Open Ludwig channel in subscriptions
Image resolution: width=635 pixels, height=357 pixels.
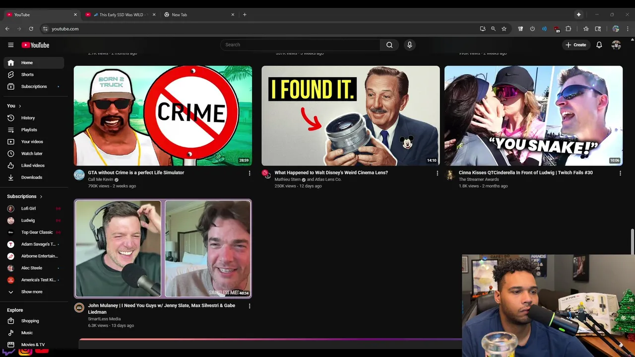click(x=34, y=220)
